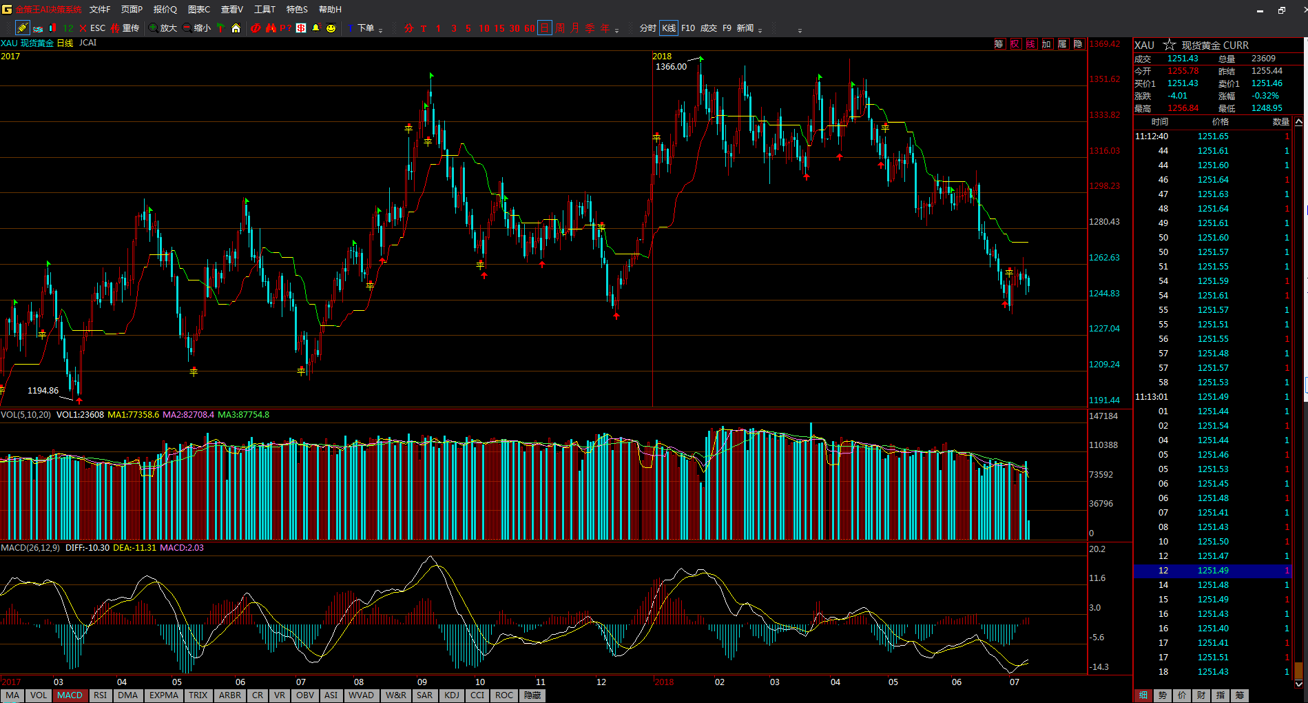Image resolution: width=1308 pixels, height=703 pixels.
Task: Click the 加 chart overlay button
Action: (x=1047, y=44)
